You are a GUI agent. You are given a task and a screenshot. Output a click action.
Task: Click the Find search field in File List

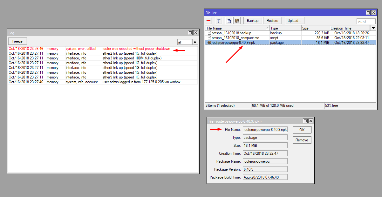pos(366,21)
